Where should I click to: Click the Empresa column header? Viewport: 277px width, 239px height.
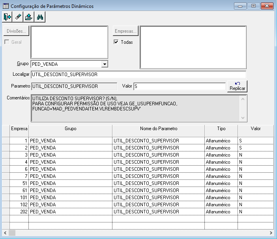[x=19, y=131]
